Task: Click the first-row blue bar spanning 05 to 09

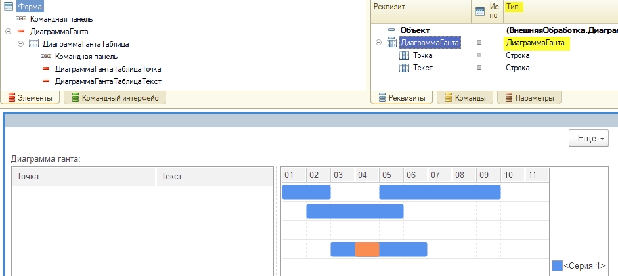Action: point(440,192)
